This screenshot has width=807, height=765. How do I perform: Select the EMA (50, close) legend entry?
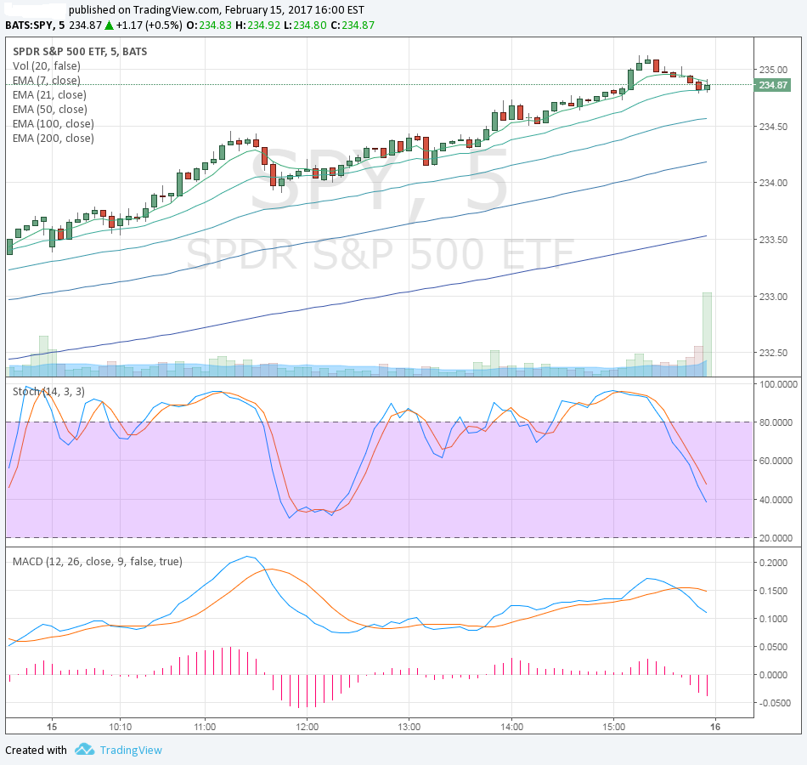[x=49, y=109]
